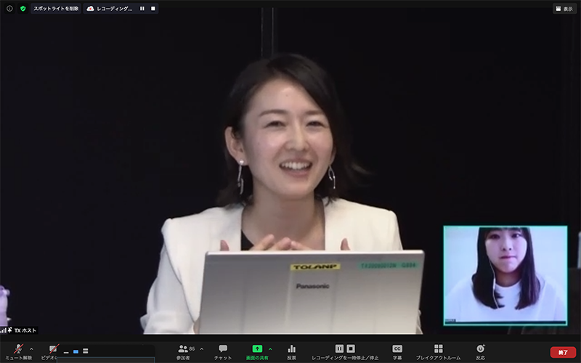Click the cloud recording status indicator
581x363 pixels.
tap(110, 9)
